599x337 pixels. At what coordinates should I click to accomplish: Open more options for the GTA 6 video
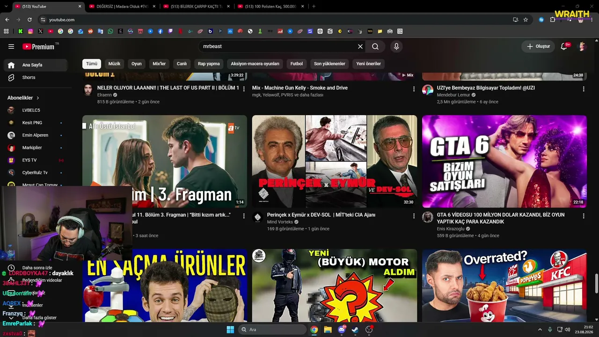[584, 216]
